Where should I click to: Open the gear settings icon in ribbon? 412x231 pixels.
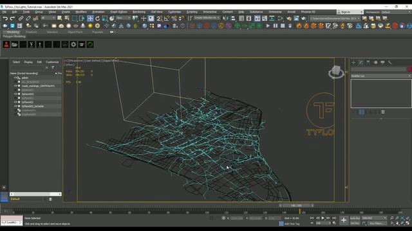pyautogui.click(x=73, y=44)
